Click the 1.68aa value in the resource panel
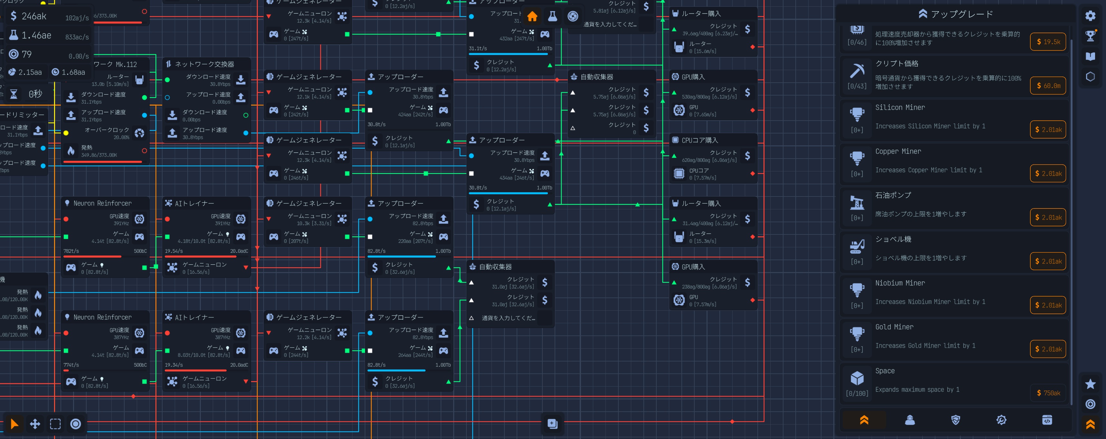1106x439 pixels. (73, 72)
